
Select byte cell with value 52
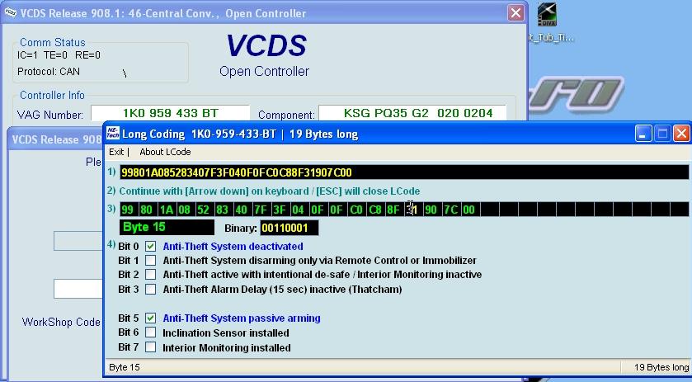(x=204, y=210)
